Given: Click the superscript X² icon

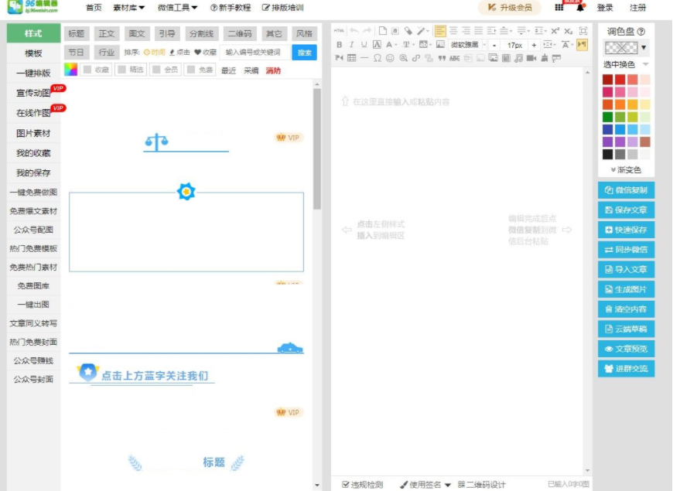Looking at the screenshot, I should [x=555, y=31].
